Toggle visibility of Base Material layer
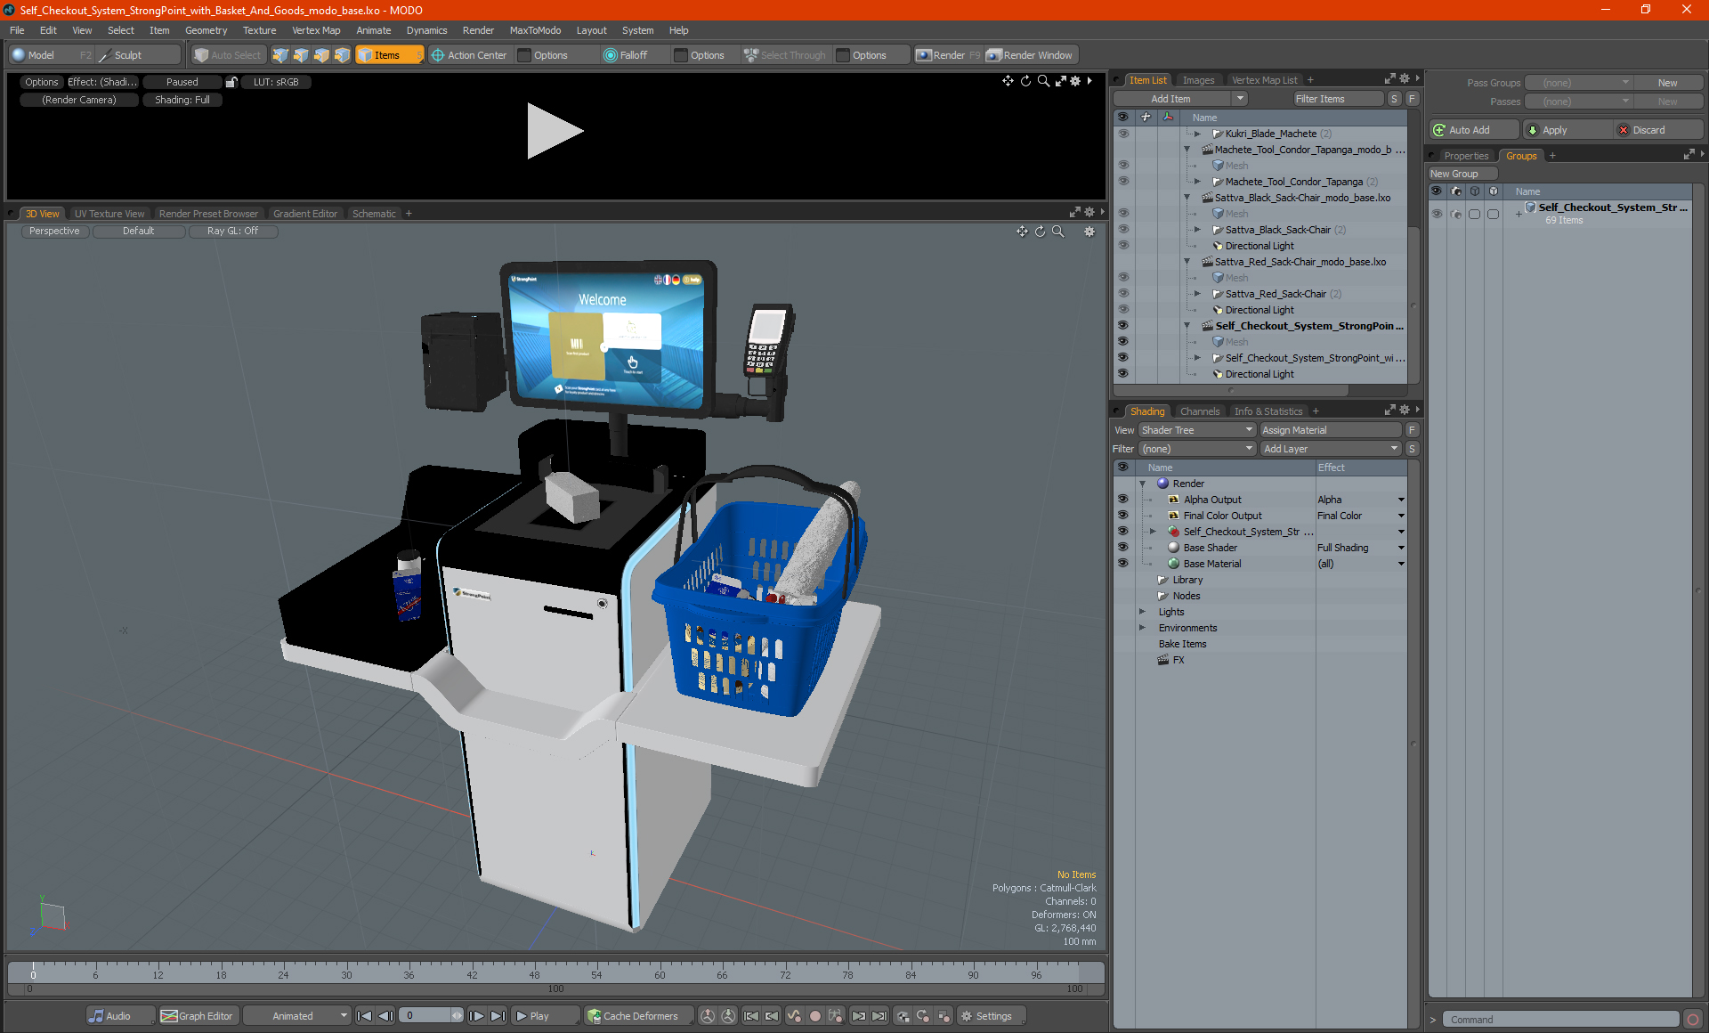1709x1033 pixels. pos(1122,564)
